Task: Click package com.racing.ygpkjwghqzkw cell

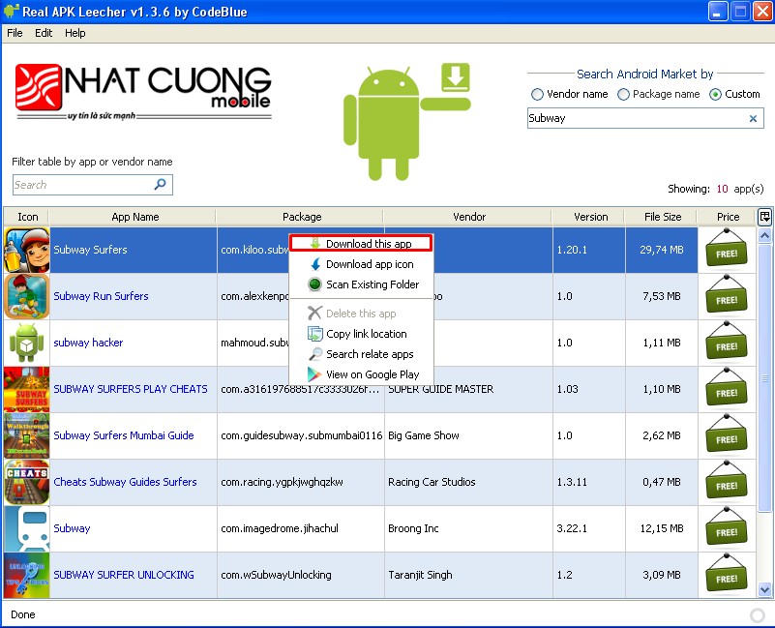Action: (x=301, y=482)
